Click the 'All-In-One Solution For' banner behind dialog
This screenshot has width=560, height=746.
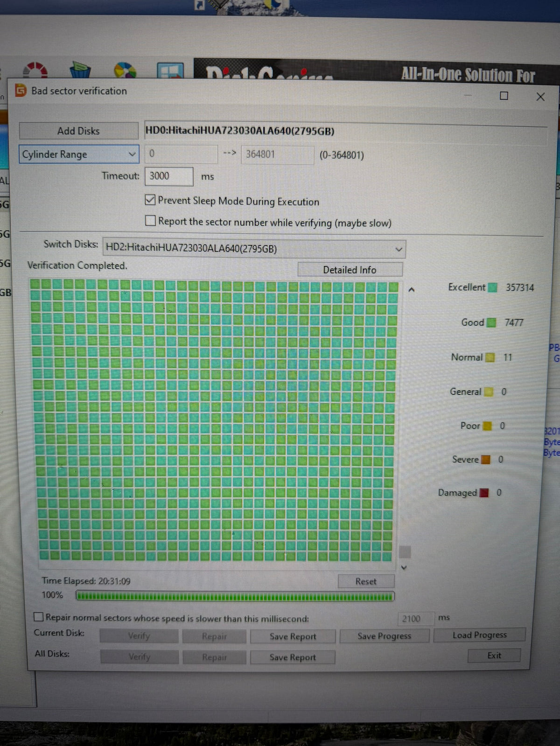point(468,74)
